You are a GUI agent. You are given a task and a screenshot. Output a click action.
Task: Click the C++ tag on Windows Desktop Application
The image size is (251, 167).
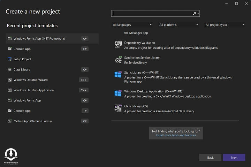[x=84, y=90]
